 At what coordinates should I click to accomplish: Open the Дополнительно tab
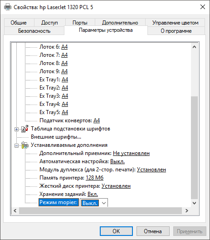(120, 23)
